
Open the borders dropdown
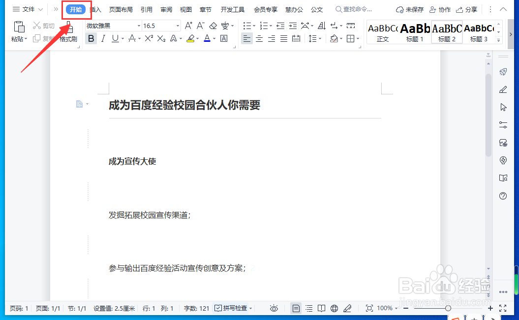coord(358,39)
